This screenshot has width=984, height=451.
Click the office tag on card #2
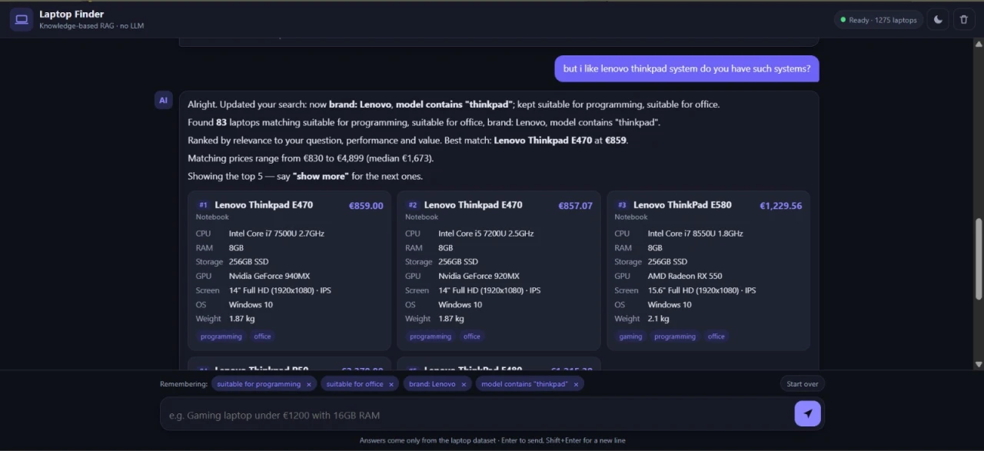point(472,337)
